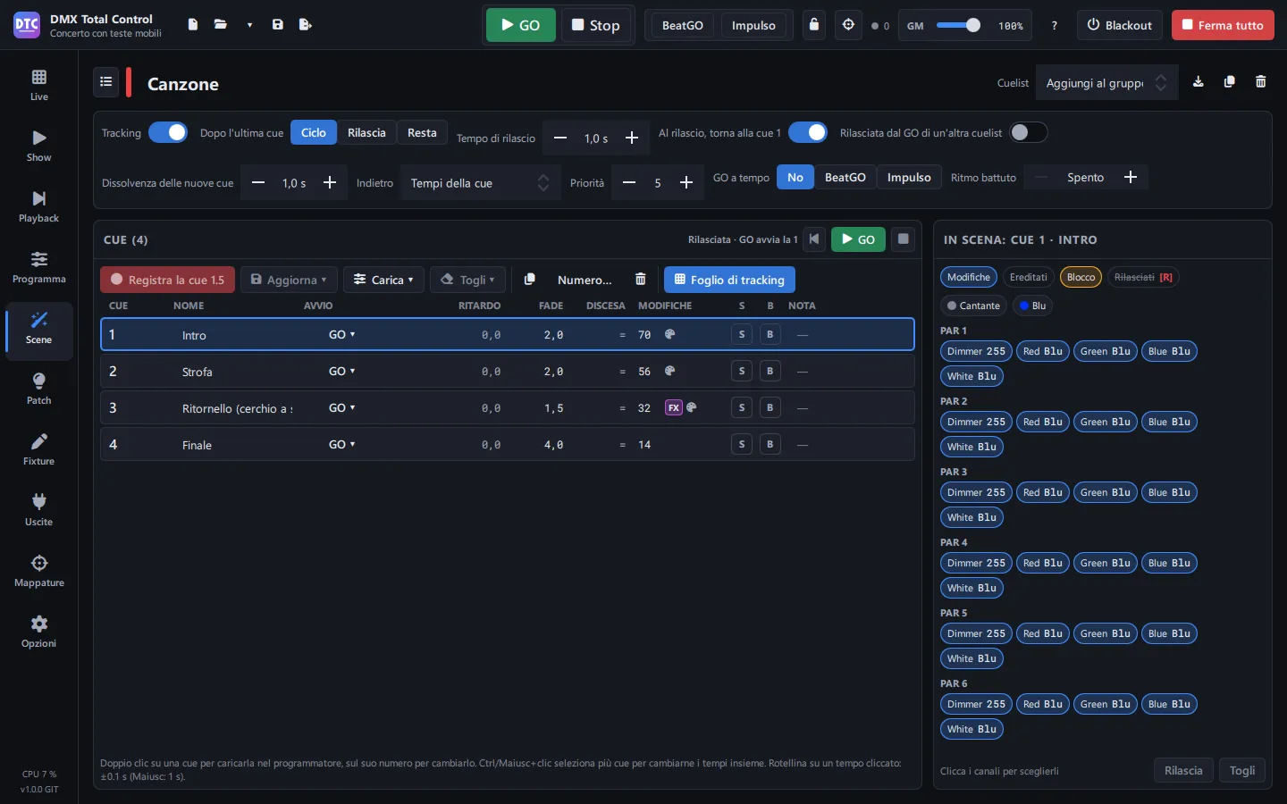This screenshot has height=804, width=1287.
Task: Open the Indietro 'Tempi della cue' dropdown
Action: [479, 183]
